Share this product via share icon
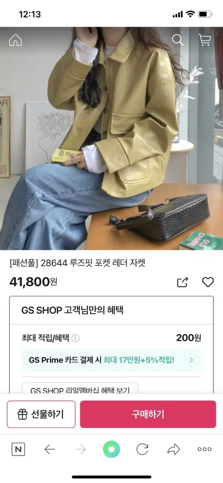 click(182, 282)
